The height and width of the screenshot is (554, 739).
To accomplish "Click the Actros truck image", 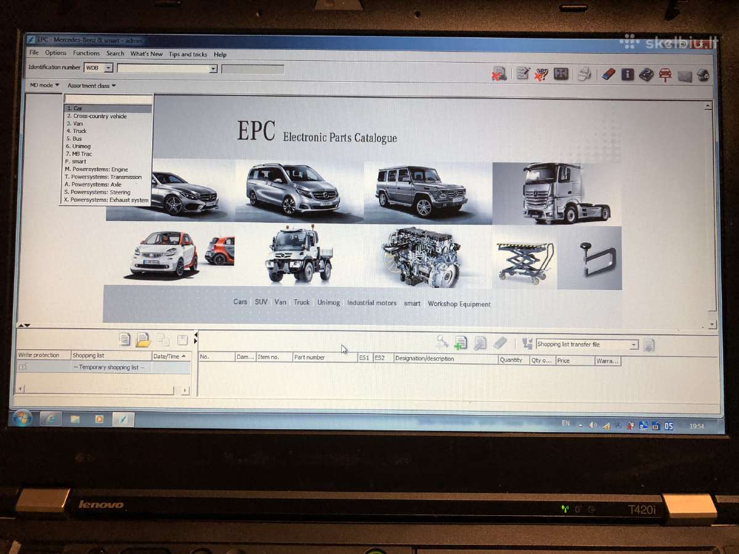I will pyautogui.click(x=556, y=193).
